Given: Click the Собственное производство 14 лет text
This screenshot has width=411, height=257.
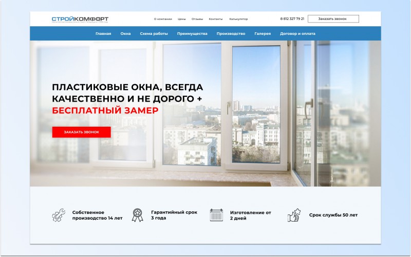Looking at the screenshot, I should [x=97, y=215].
